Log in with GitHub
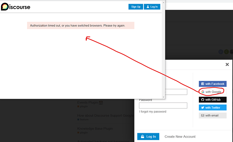Image resolution: width=233 pixels, height=142 pixels. point(213,100)
